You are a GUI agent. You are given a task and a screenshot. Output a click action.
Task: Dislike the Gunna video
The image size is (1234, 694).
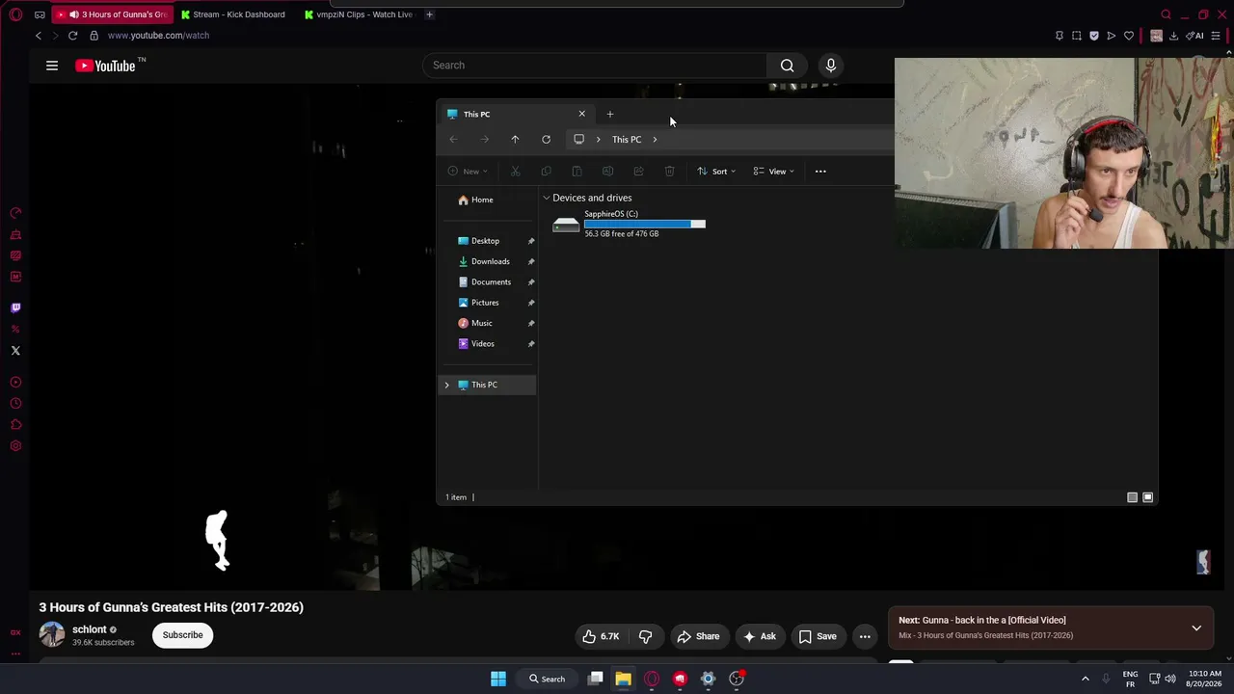click(645, 636)
